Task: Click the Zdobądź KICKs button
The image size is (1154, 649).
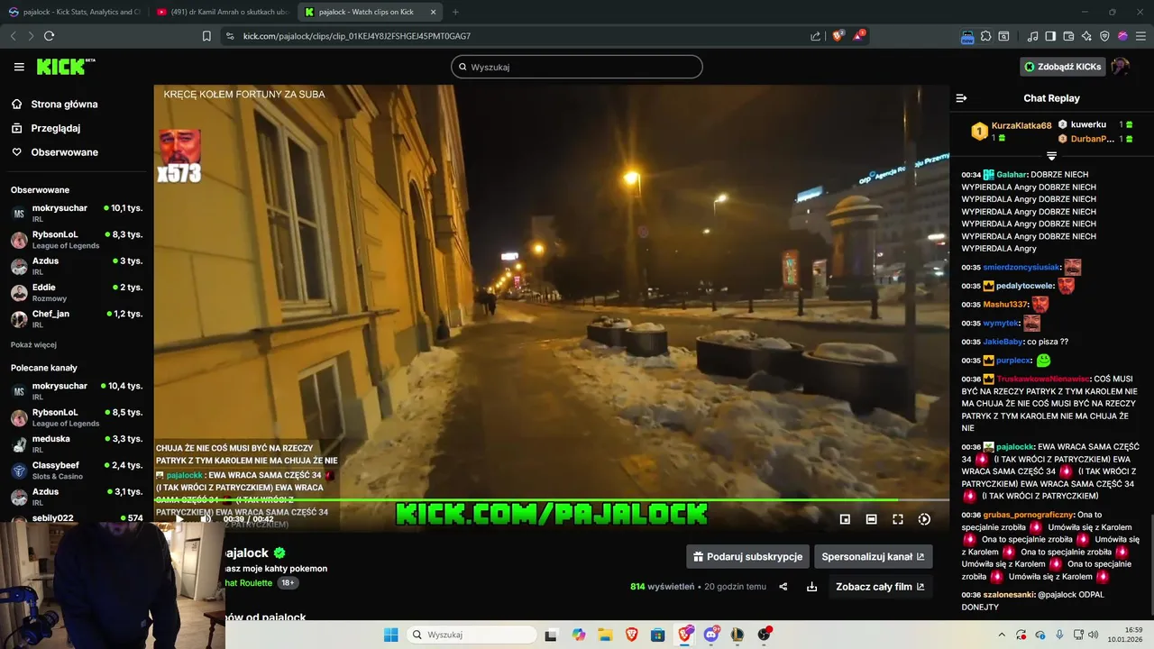Action: (x=1063, y=67)
